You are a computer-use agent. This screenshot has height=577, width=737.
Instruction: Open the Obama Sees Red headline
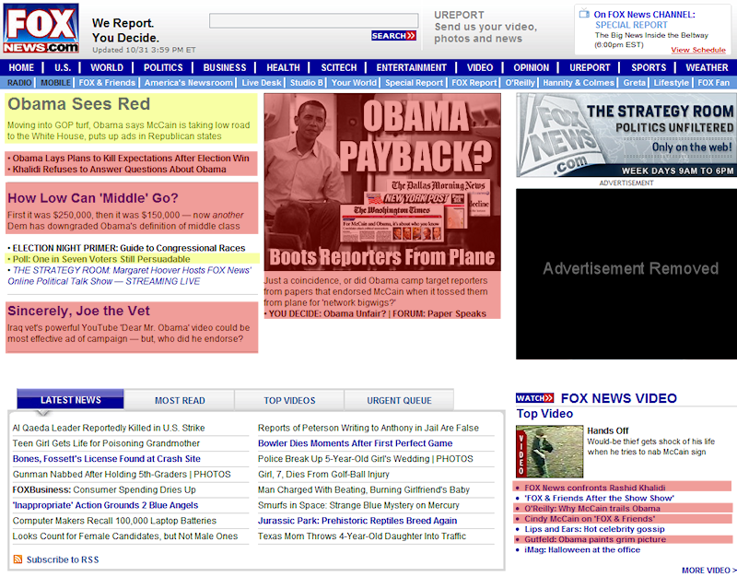[x=79, y=104]
